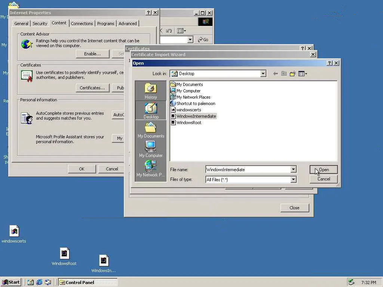Click the Go button in Control Panel
Screen dimensions: 383x287
pos(203,40)
